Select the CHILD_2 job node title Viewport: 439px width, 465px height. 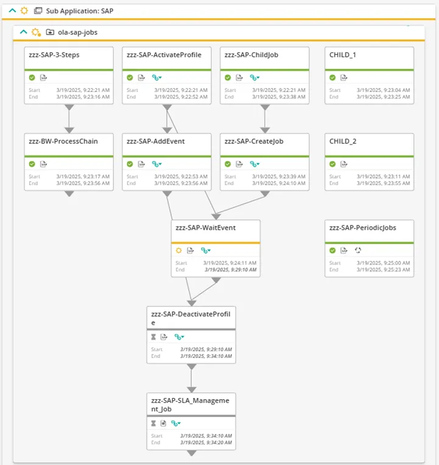(x=343, y=141)
